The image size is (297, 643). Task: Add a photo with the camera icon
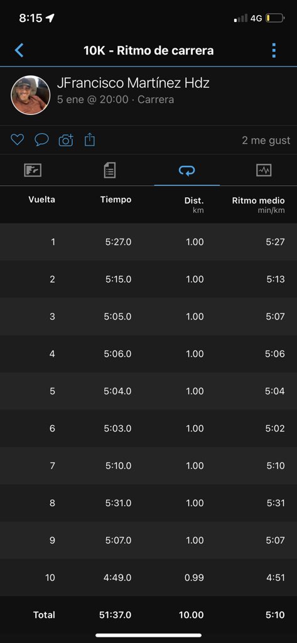tap(66, 140)
